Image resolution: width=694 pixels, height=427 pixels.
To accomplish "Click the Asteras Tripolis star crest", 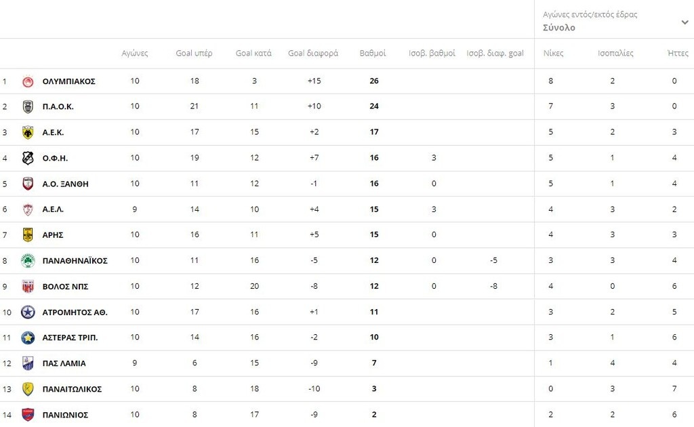I will [x=28, y=338].
